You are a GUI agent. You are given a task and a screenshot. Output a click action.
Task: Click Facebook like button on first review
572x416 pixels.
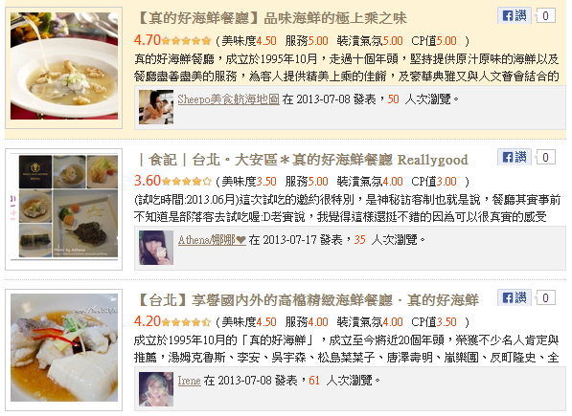tap(515, 15)
